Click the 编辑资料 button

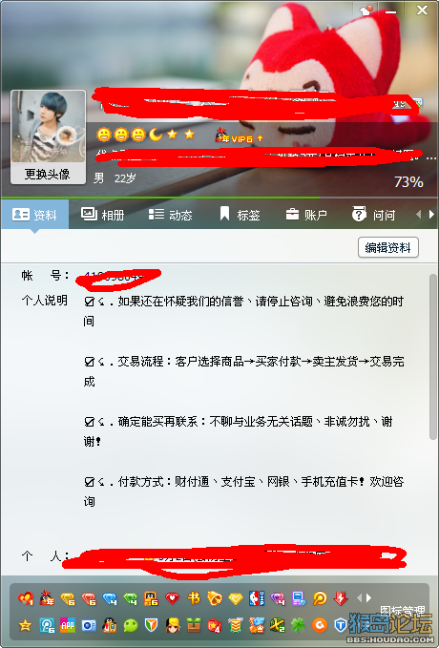coord(387,247)
